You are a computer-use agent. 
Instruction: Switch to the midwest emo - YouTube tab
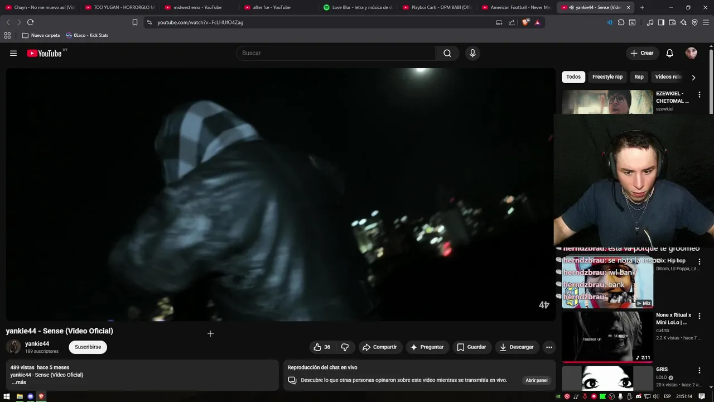[x=199, y=7]
